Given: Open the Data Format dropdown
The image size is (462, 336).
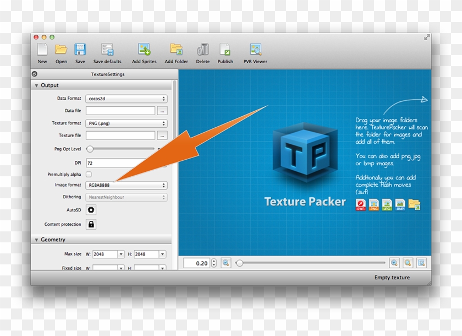Looking at the screenshot, I should click(126, 98).
